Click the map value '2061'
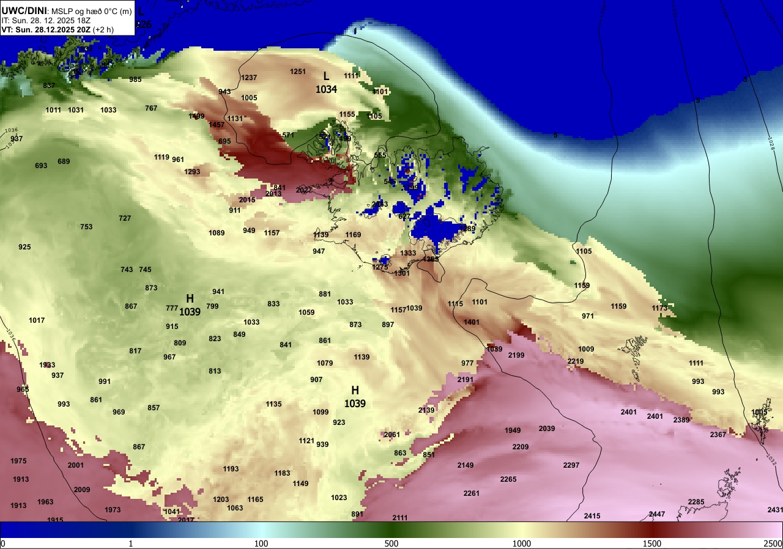 (x=391, y=435)
